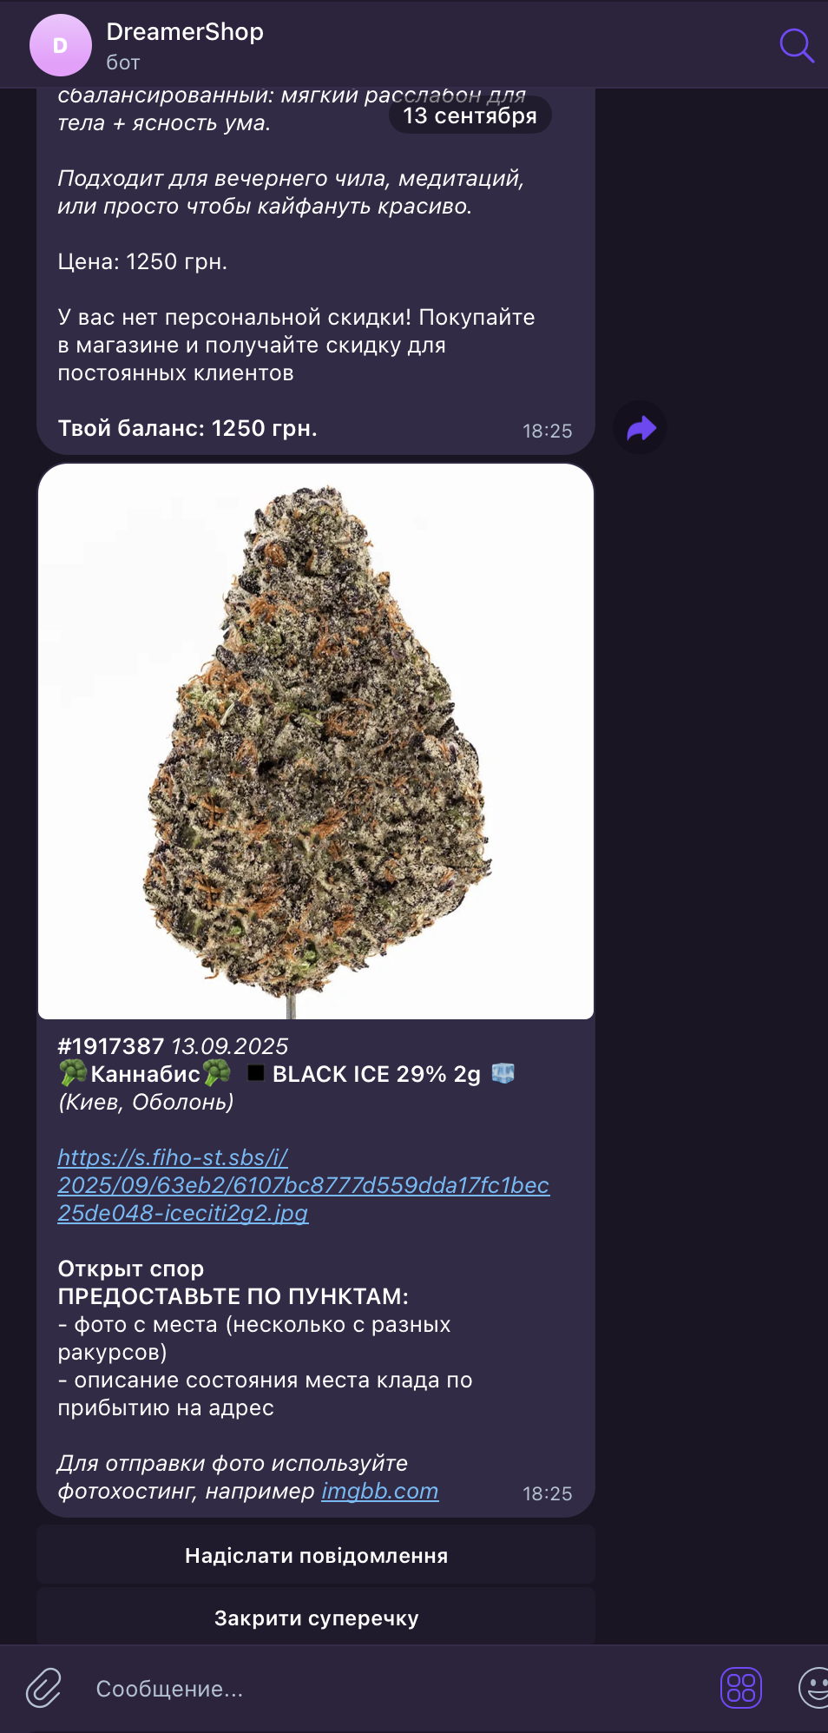The height and width of the screenshot is (1733, 828).
Task: Click the "Закрити суперечку" button
Action: tap(316, 1618)
